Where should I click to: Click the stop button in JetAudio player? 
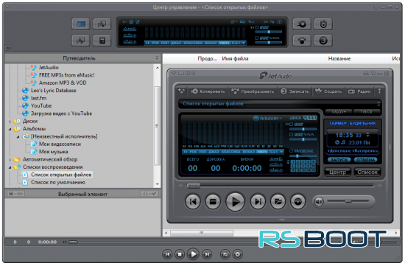(x=213, y=201)
